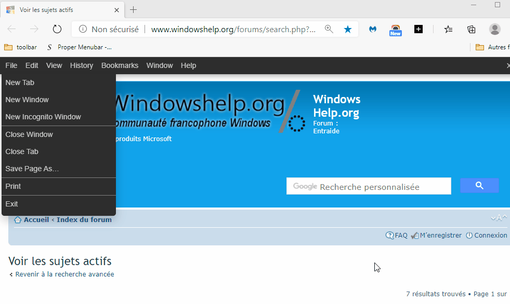Click the black plus extension icon
This screenshot has width=510, height=304.
[419, 29]
